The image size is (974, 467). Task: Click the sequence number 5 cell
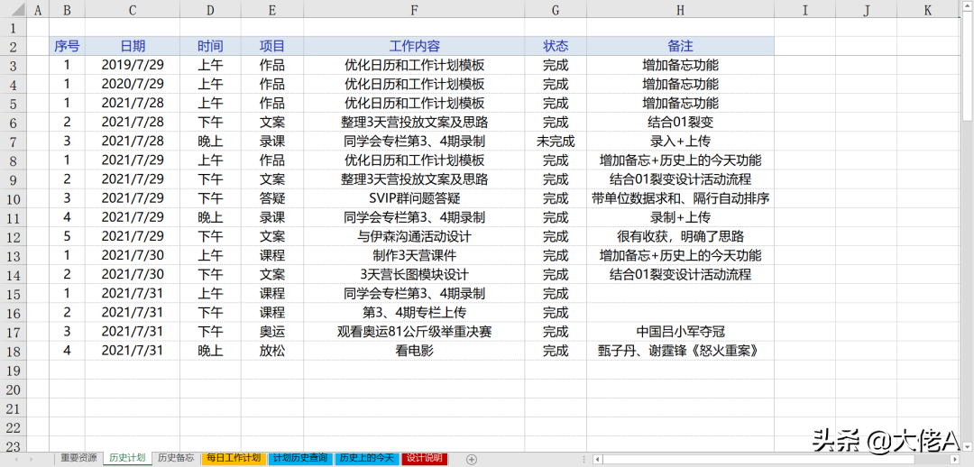(67, 236)
